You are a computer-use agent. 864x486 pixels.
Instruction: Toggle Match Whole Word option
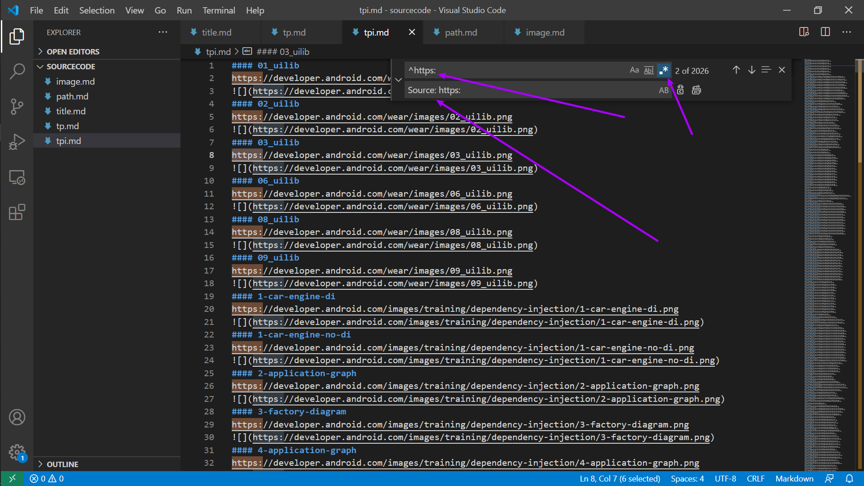click(648, 70)
